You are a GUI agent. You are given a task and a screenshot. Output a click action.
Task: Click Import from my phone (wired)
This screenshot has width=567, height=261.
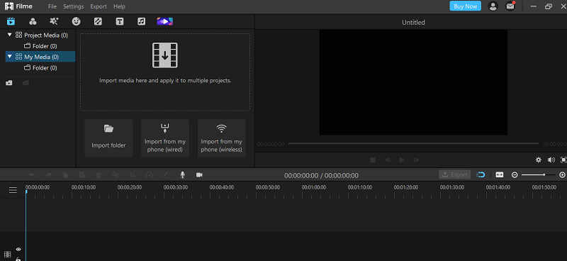pyautogui.click(x=165, y=138)
